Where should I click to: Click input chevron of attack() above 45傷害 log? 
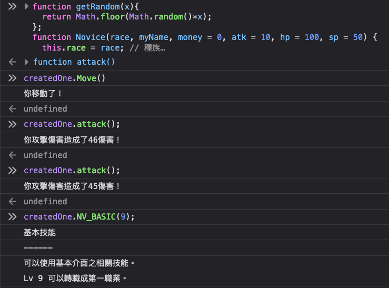point(12,171)
